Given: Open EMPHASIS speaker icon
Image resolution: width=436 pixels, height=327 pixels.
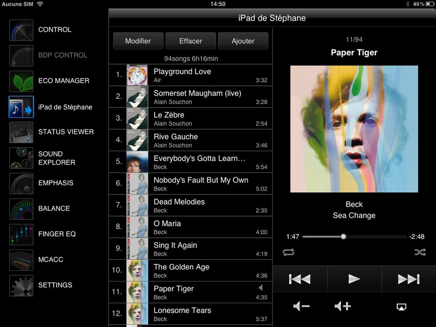Looking at the screenshot, I should pyautogui.click(x=21, y=184).
